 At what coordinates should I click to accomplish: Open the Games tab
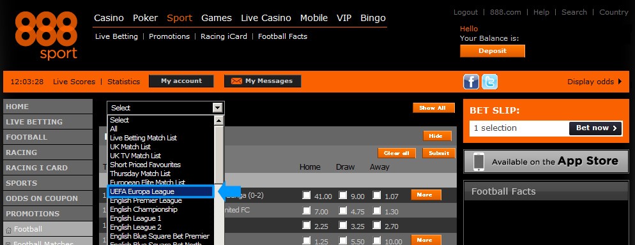(x=217, y=19)
